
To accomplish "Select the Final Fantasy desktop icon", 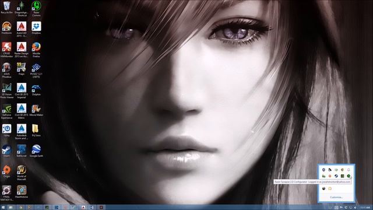I will (6, 193).
